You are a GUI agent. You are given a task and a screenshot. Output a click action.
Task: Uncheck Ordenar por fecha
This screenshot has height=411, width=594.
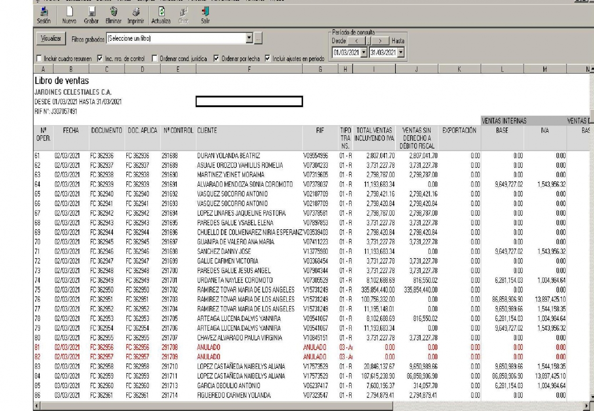pyautogui.click(x=216, y=59)
